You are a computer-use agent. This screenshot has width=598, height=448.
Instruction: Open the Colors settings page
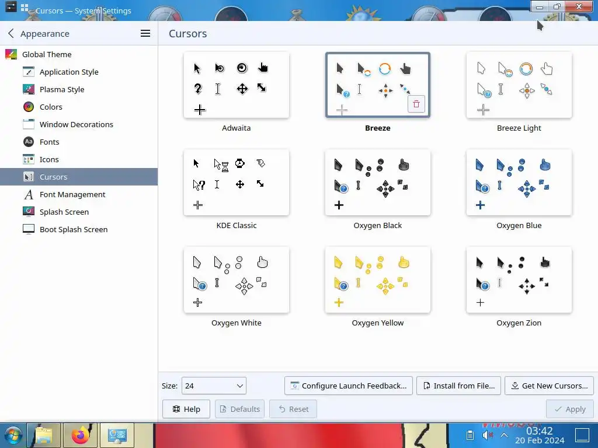79,107
